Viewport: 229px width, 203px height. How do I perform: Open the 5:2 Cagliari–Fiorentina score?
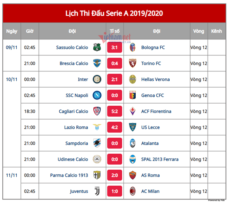(x=114, y=112)
